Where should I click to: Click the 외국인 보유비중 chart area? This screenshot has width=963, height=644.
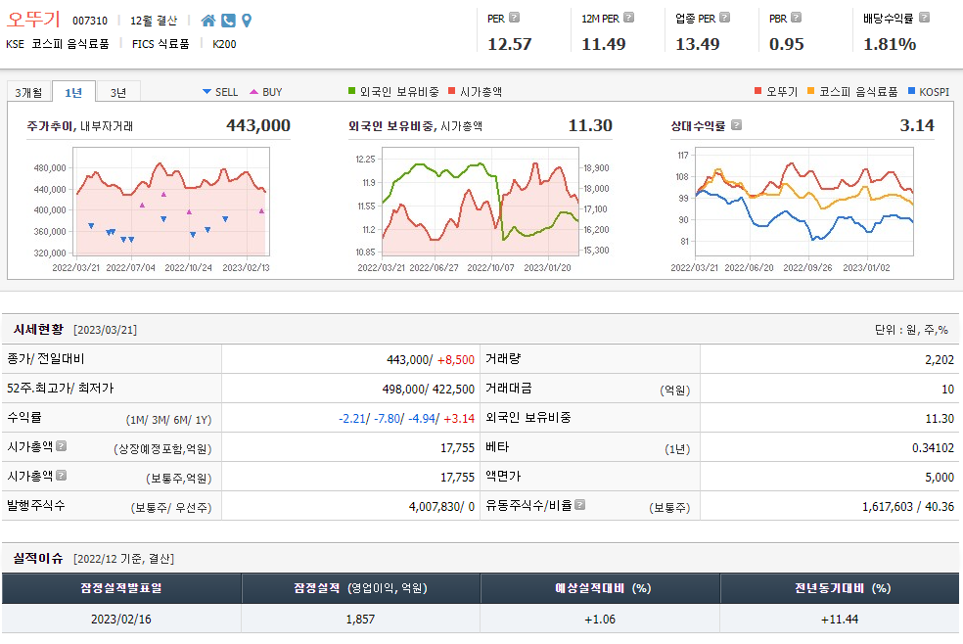tap(481, 202)
